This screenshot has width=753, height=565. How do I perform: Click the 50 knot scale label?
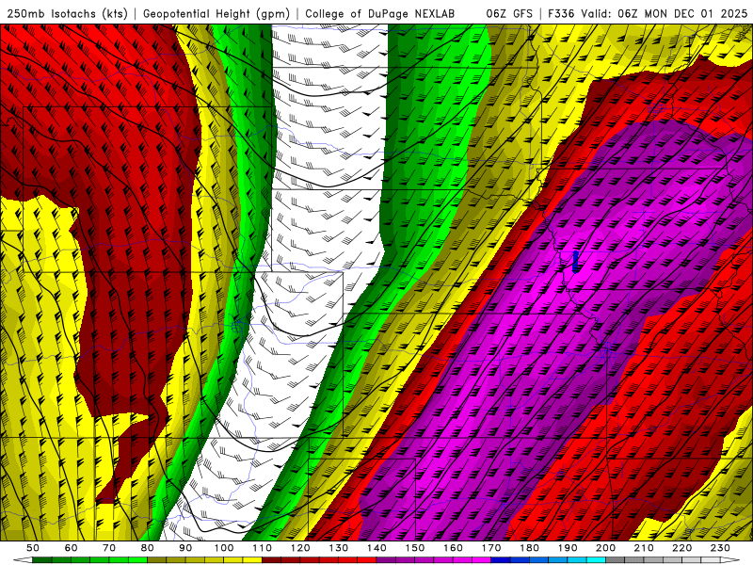33,548
